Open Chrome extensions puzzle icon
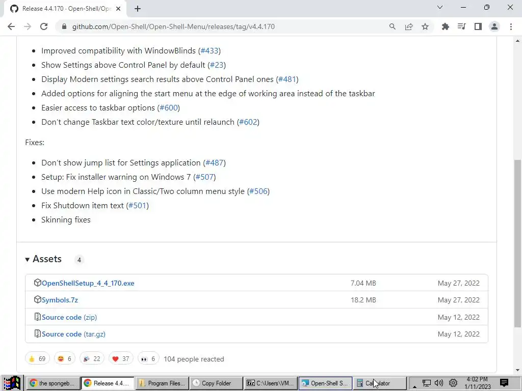This screenshot has height=391, width=522. [445, 26]
